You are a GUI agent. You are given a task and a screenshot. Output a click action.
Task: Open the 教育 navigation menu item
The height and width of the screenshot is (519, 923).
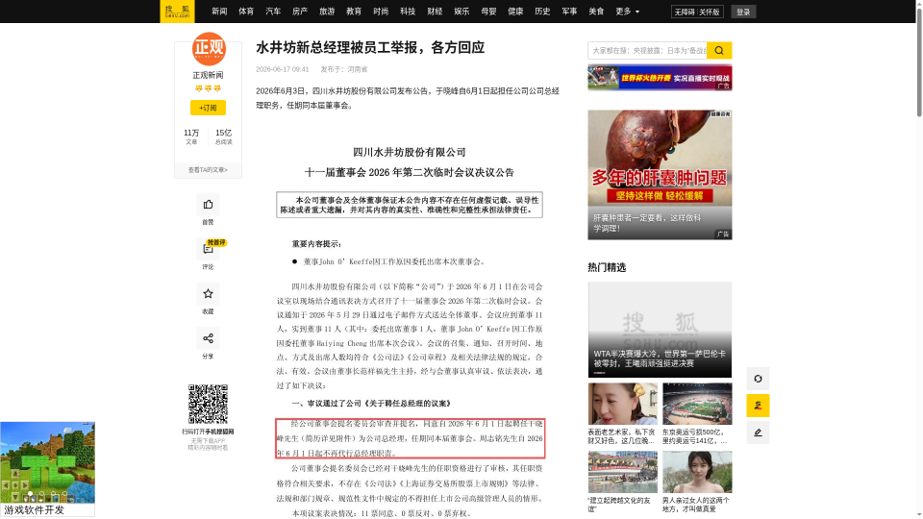click(354, 12)
